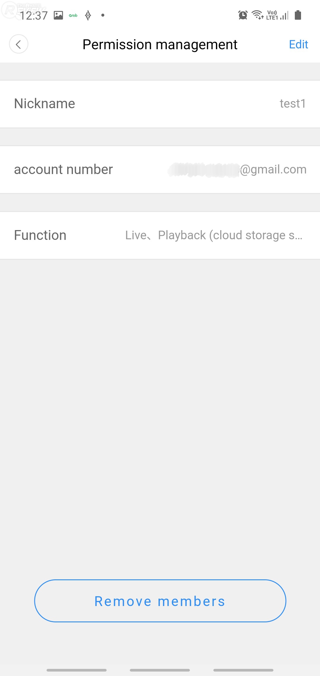
Task: Expand the Function permissions row
Action: (40, 235)
